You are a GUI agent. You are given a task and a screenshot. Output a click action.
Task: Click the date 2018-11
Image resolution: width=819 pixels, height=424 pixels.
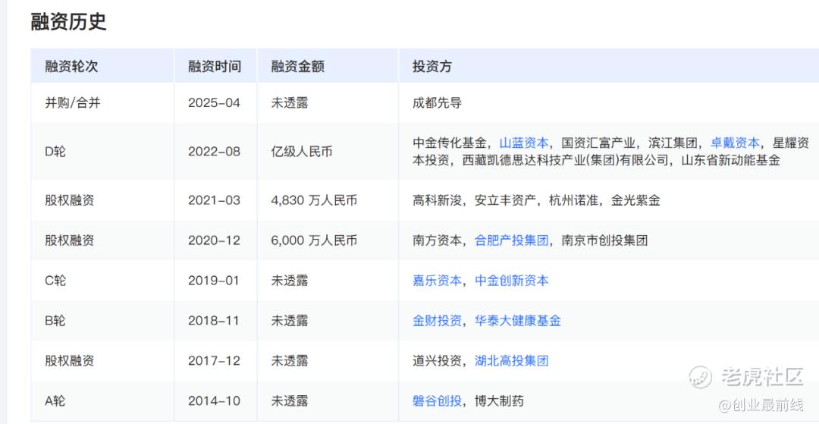point(214,321)
